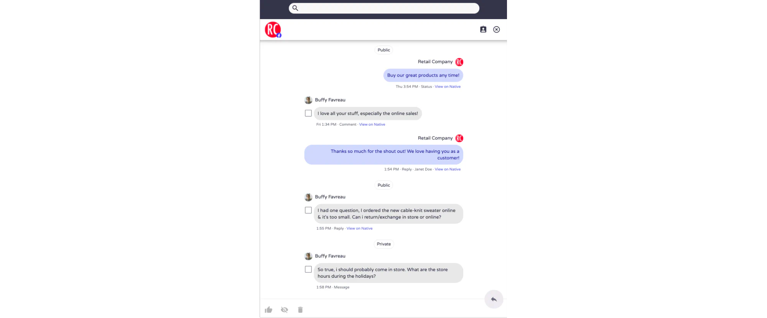This screenshot has height=318, width=767.
Task: Open View on Native for the 1:54 PM reply
Action: click(448, 169)
